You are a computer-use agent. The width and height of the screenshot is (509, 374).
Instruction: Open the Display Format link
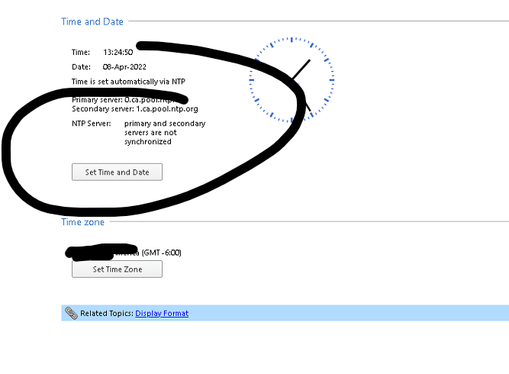tap(162, 313)
